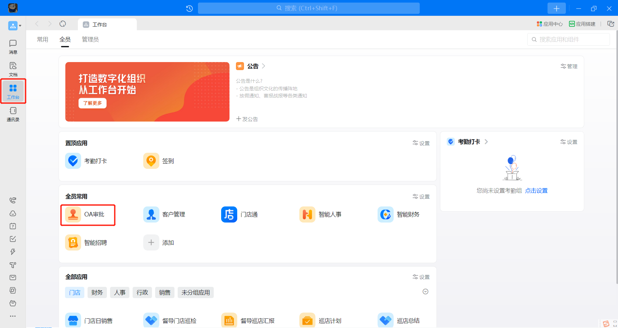Expand the 全部应用 list with the chevron
Screen dimensions: 618x328
click(x=425, y=291)
